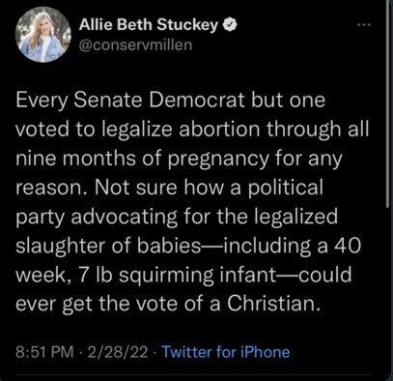This screenshot has height=381, width=393.
Task: Click the blue verified checkmark badge
Action: 230,24
